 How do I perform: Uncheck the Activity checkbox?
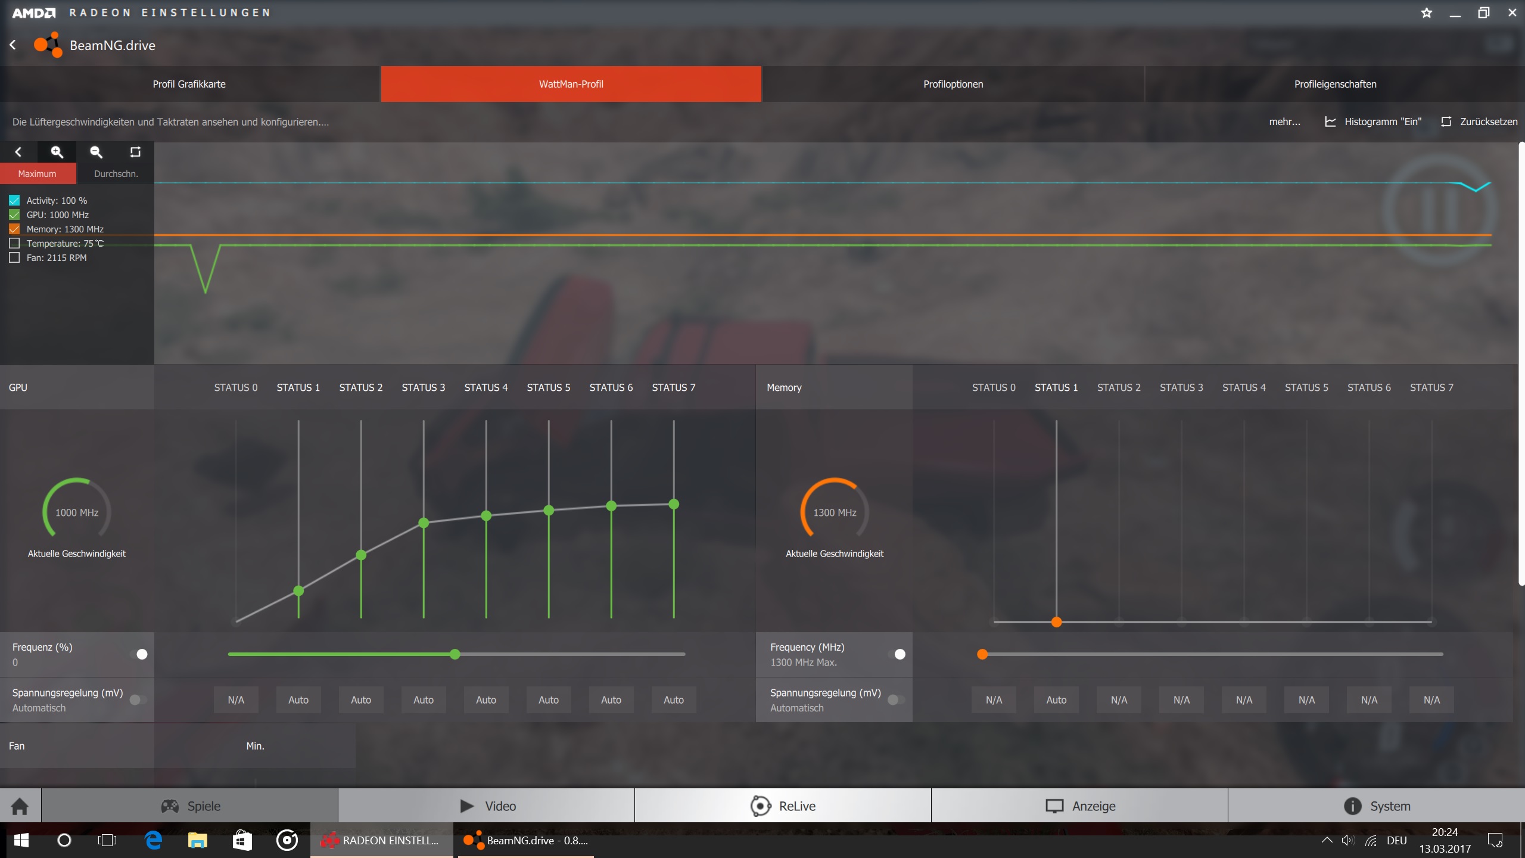pos(14,200)
